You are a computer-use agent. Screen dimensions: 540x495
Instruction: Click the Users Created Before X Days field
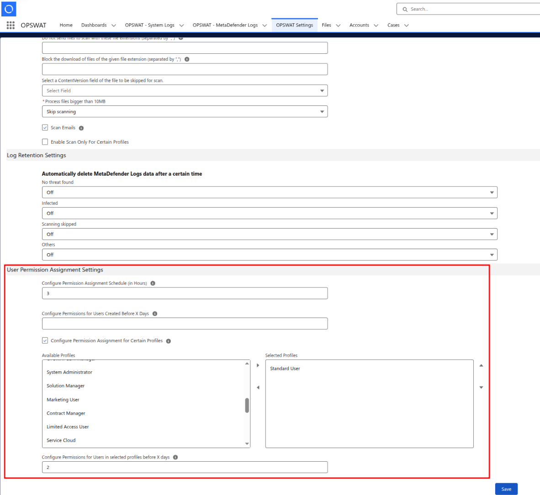point(185,324)
